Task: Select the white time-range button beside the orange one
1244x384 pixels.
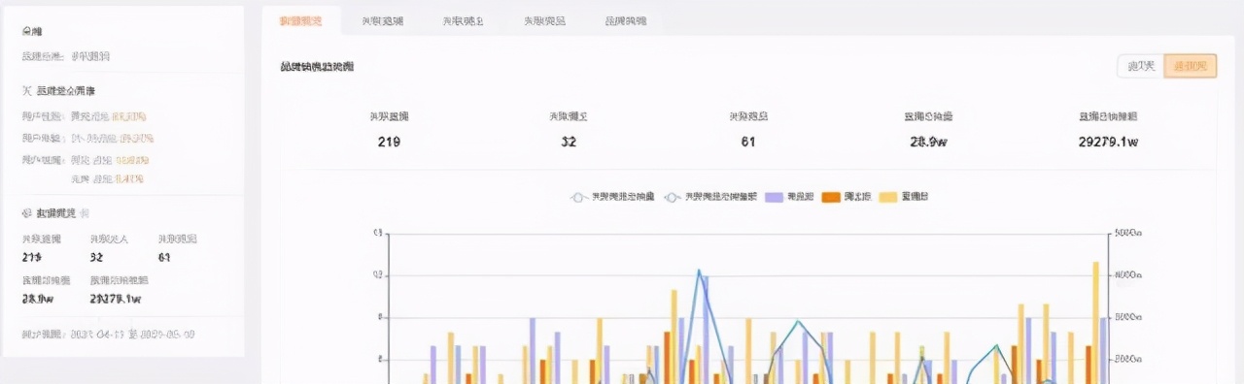Action: 1141,66
